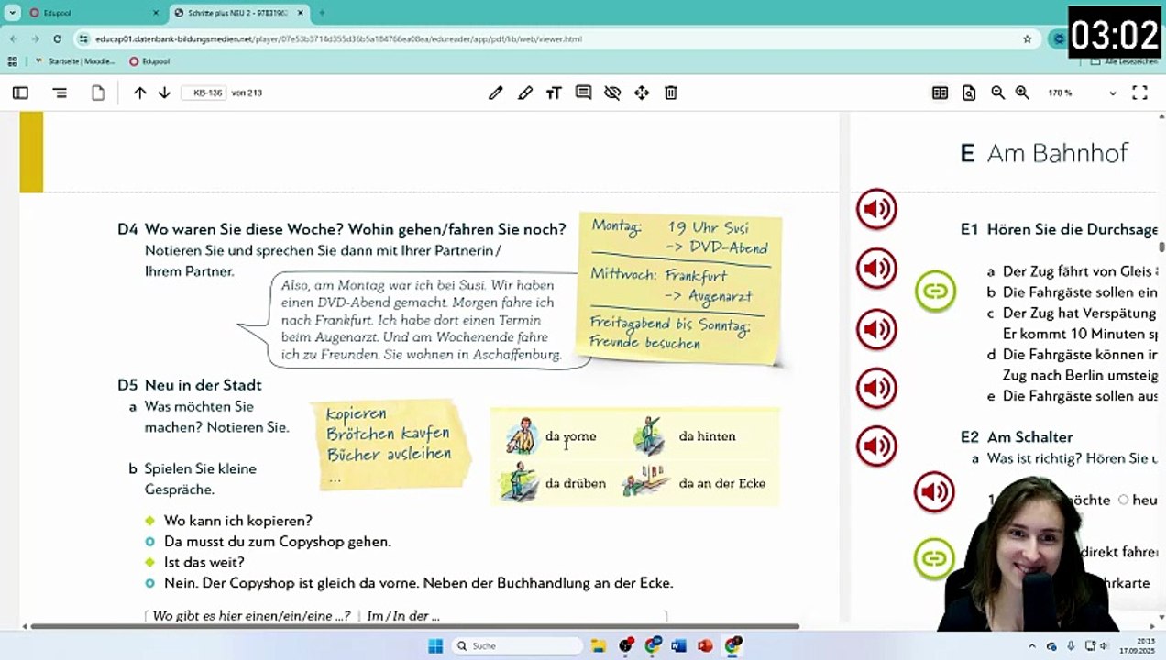This screenshot has width=1166, height=660.
Task: Select the pencil drawing tool
Action: (x=495, y=93)
